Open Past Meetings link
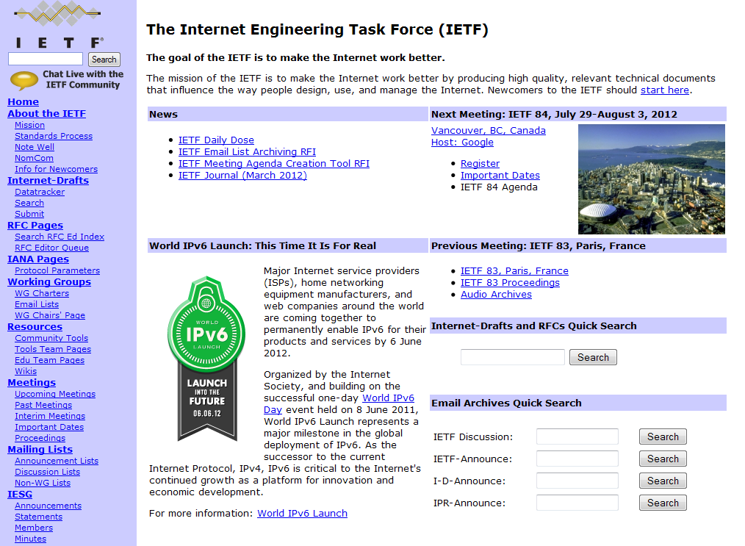The height and width of the screenshot is (546, 745). 43,405
